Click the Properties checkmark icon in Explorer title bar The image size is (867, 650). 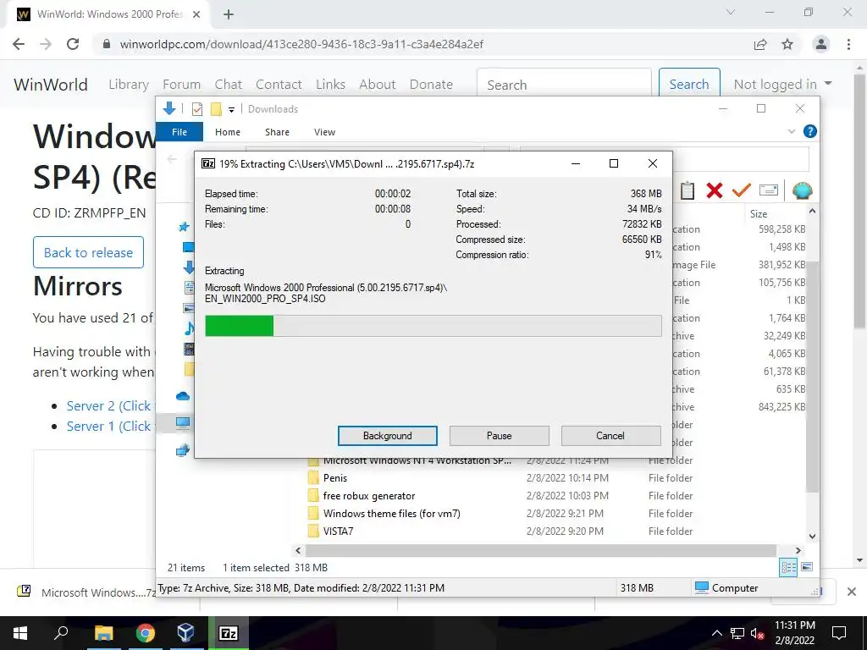196,109
